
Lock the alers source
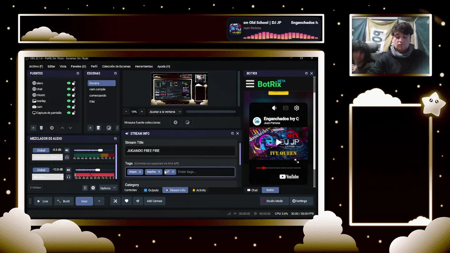(x=73, y=83)
